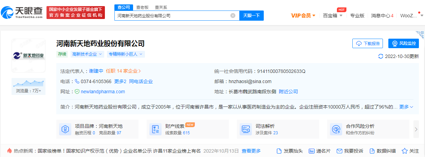Open legal representative 谢建中 link
Viewport: 425px width, 157px height.
pos(96,71)
